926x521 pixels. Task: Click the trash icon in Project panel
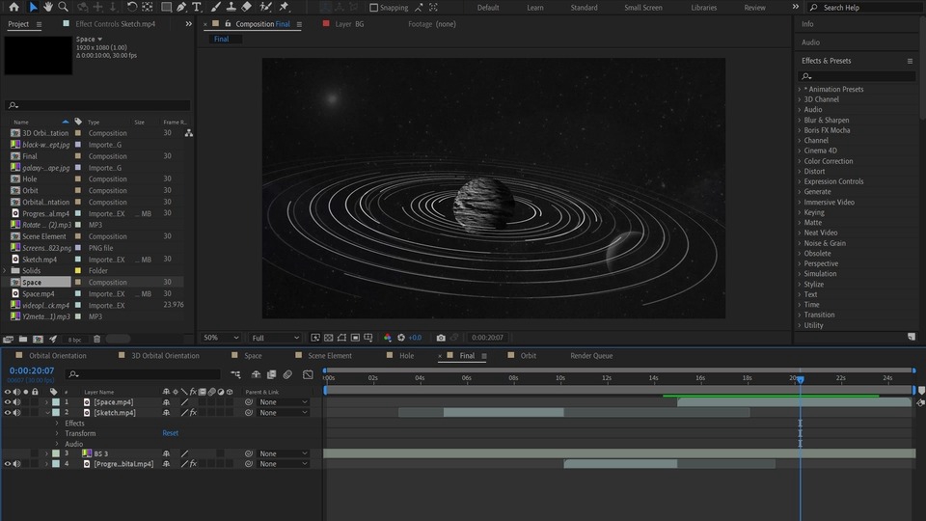coord(96,339)
